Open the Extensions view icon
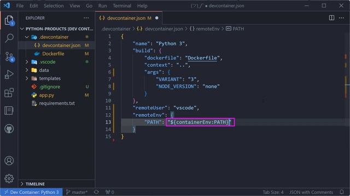Viewport: 350px width, 196px height. (x=9, y=93)
